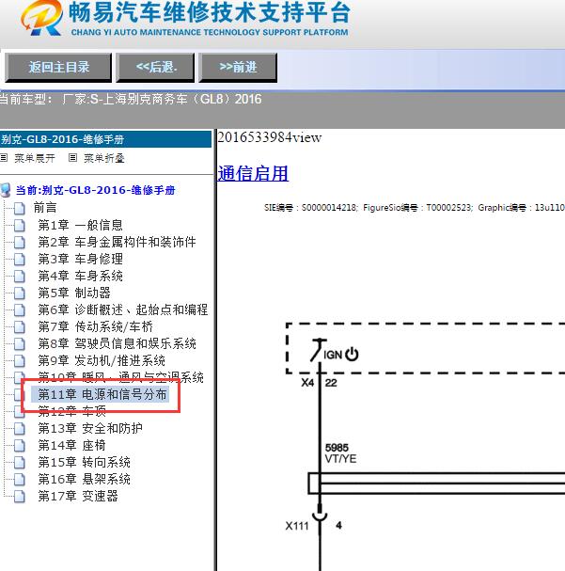Click the IGN power symbol in diagram
This screenshot has width=565, height=571.
coord(352,354)
